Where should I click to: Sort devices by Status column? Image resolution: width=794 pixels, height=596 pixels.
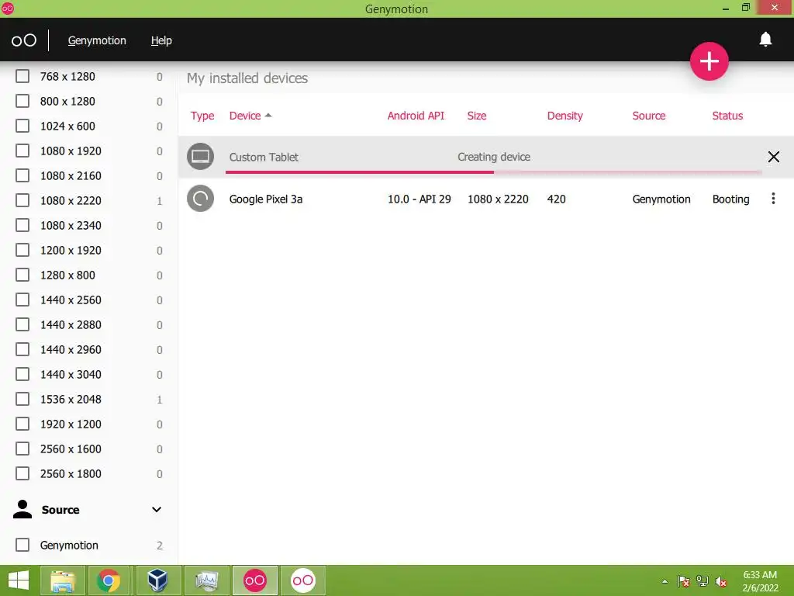(x=727, y=116)
